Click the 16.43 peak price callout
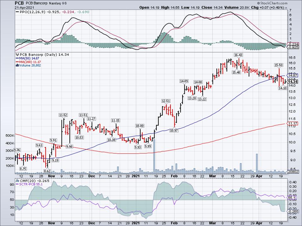 tap(238, 55)
